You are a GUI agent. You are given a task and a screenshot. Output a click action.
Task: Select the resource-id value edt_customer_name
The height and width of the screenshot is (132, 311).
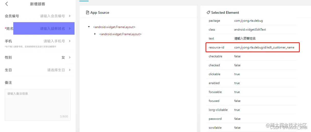[264, 47]
